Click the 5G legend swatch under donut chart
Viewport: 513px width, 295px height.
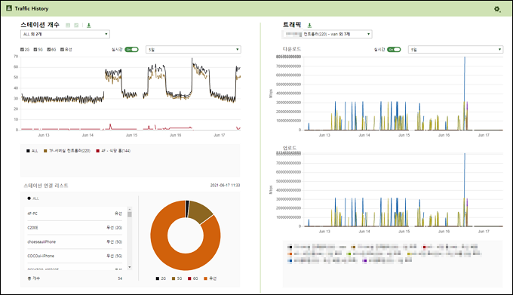[174, 278]
